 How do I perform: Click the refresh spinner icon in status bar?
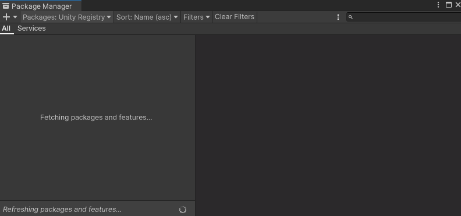tap(183, 210)
